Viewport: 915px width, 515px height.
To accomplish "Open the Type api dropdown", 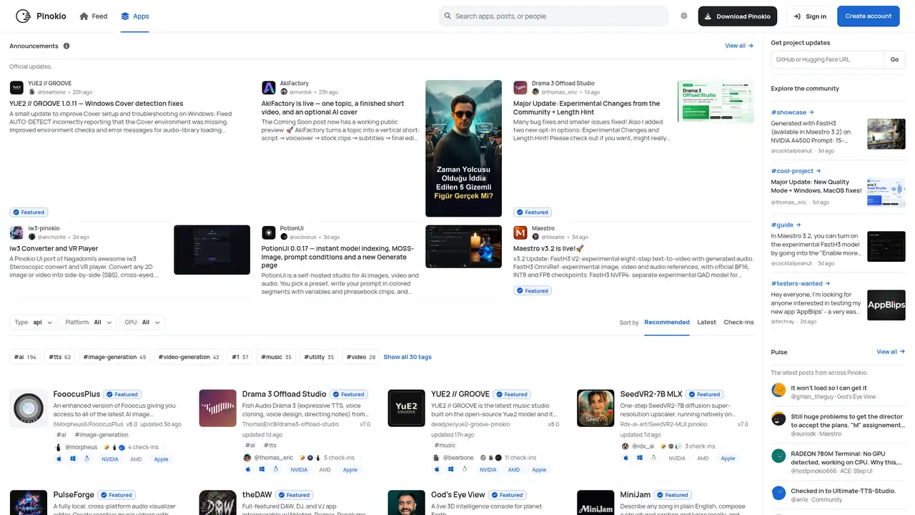I will click(x=34, y=323).
